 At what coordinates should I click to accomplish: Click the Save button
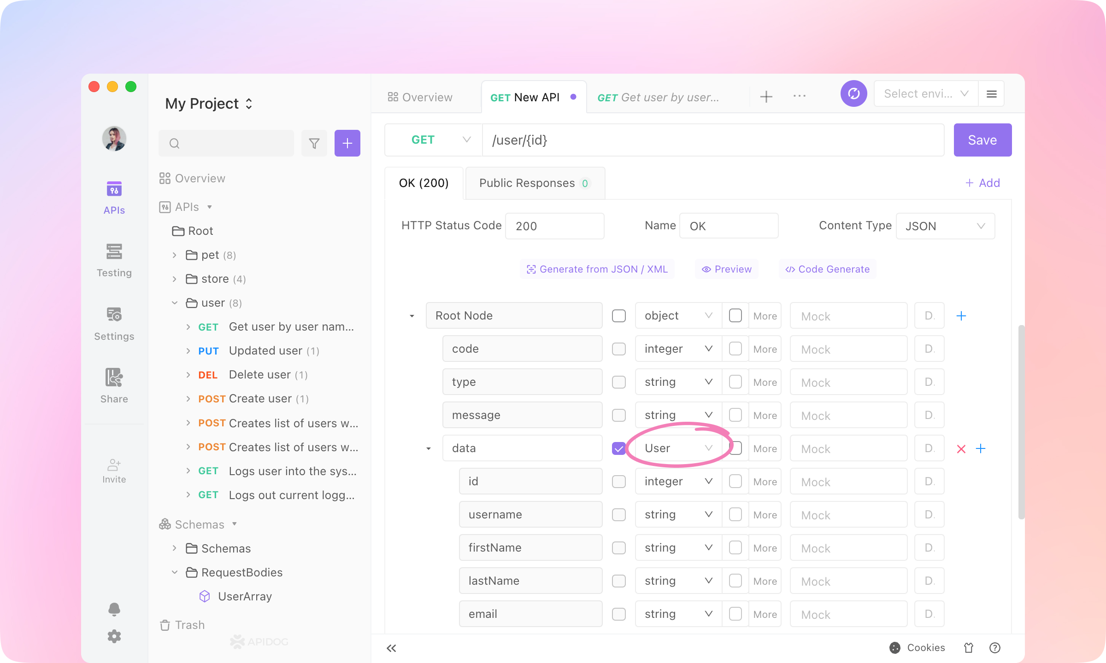[x=982, y=140]
